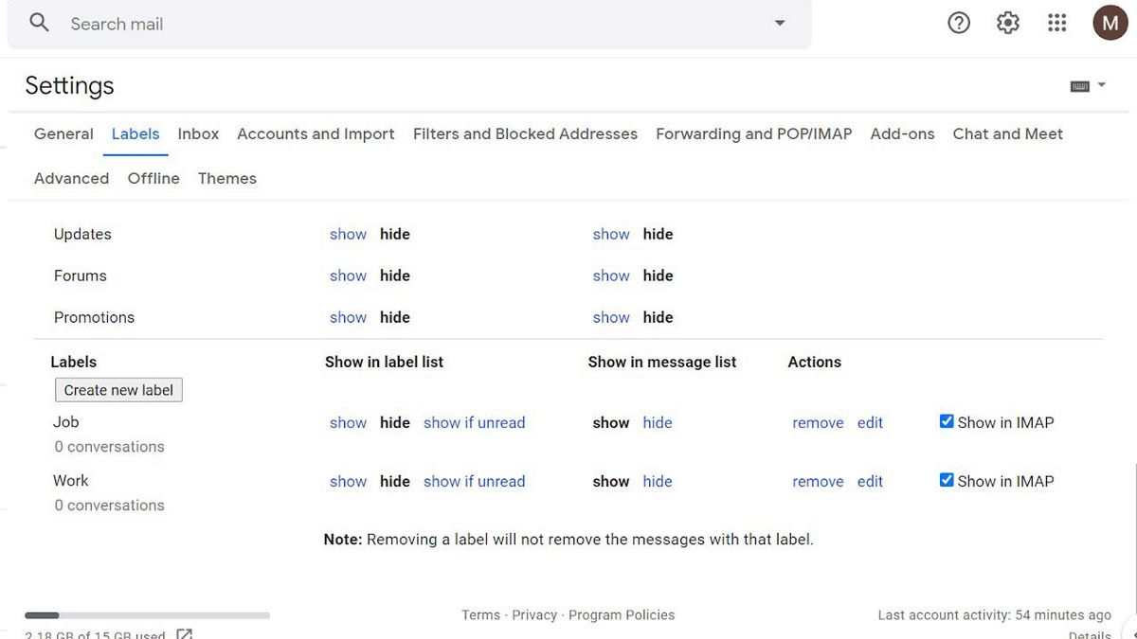Open the Gmail search mail icon
This screenshot has width=1137, height=639.
click(37, 22)
